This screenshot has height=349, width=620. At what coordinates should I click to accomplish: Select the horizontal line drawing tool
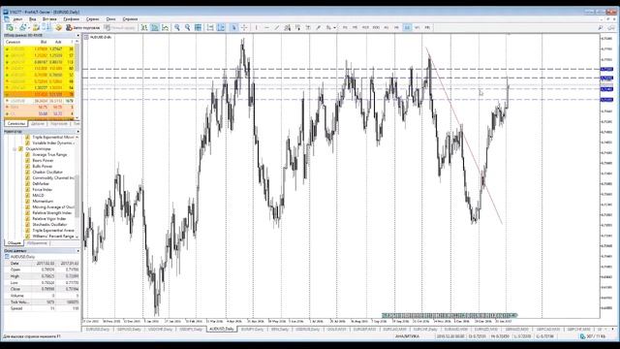266,27
